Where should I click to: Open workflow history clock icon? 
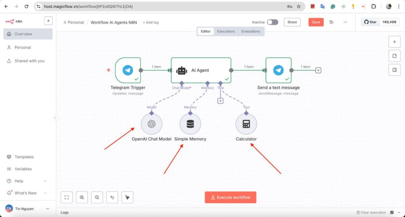coord(331,22)
